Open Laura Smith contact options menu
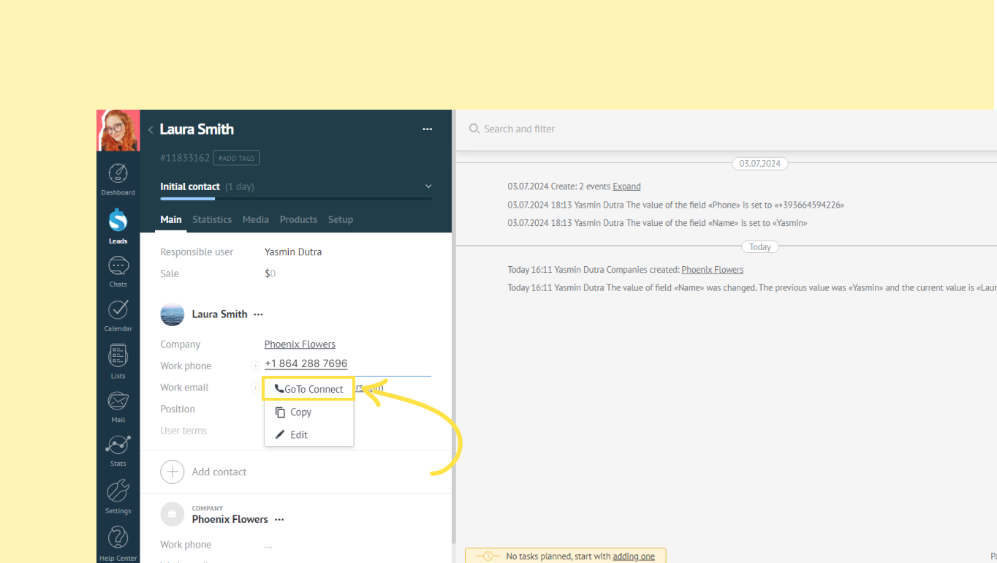Viewport: 997px width, 563px height. pos(258,314)
